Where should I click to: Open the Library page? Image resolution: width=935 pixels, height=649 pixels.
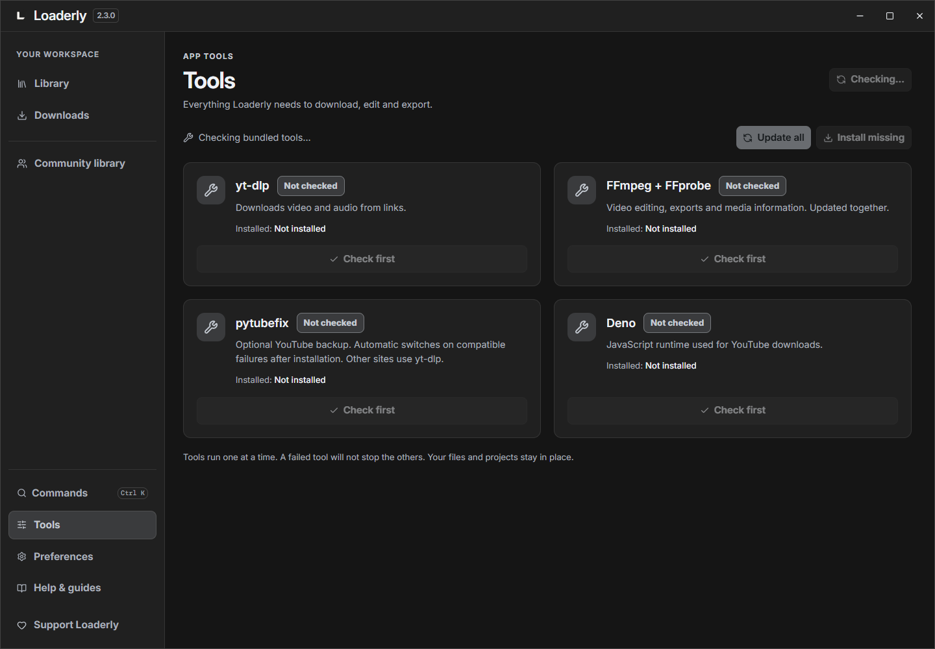(82, 84)
